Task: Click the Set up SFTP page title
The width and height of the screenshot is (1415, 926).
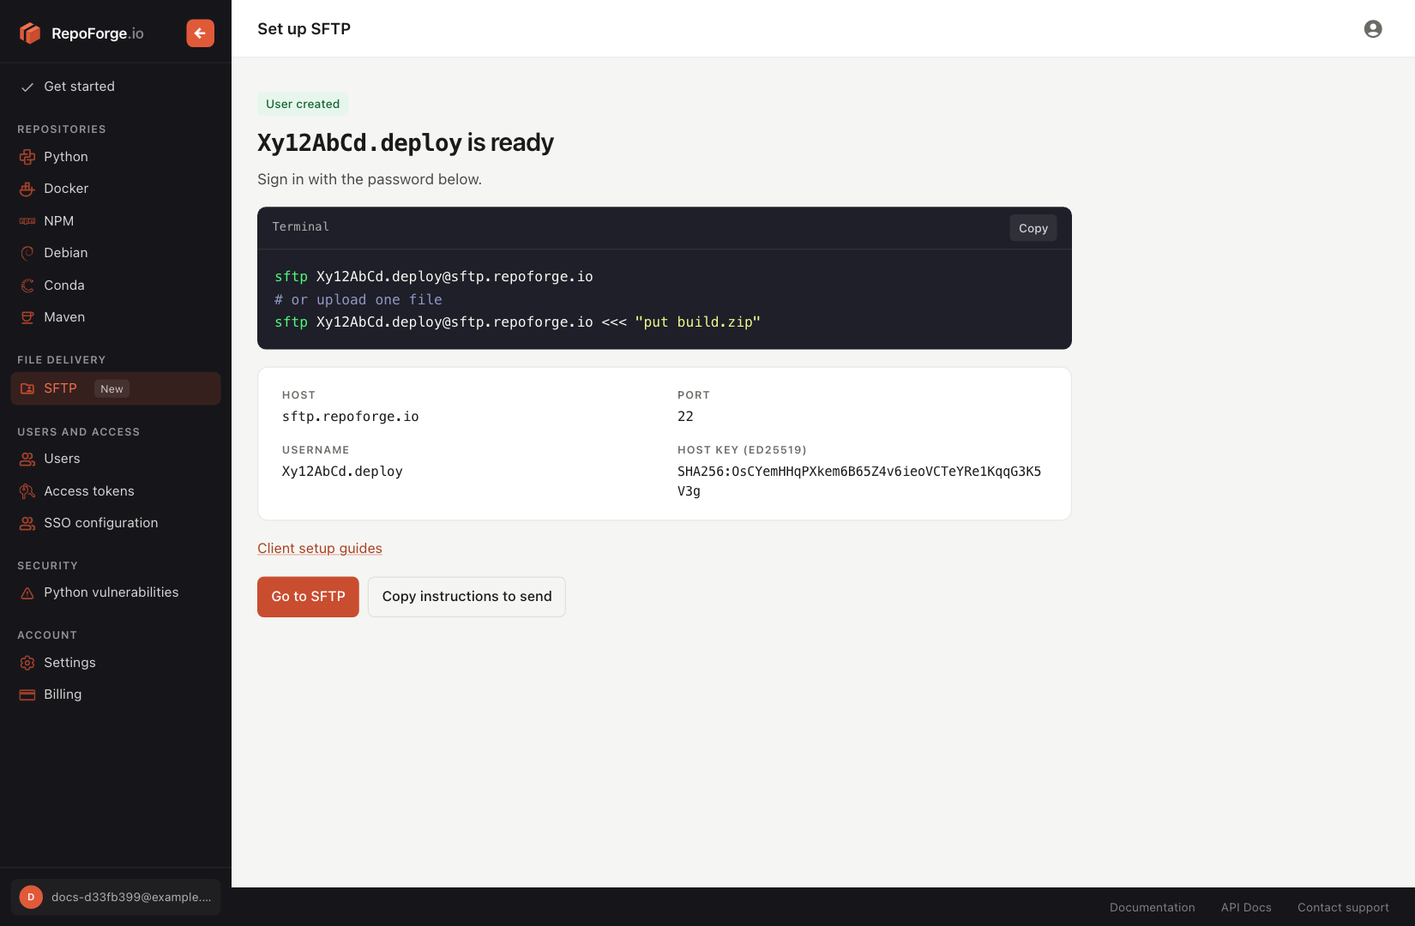Action: [x=304, y=29]
